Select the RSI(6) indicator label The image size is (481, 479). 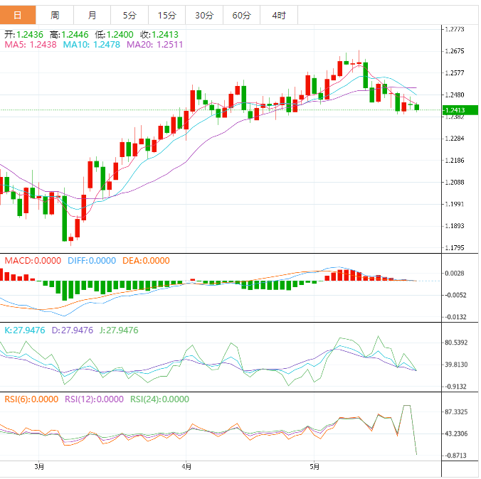click(x=30, y=399)
